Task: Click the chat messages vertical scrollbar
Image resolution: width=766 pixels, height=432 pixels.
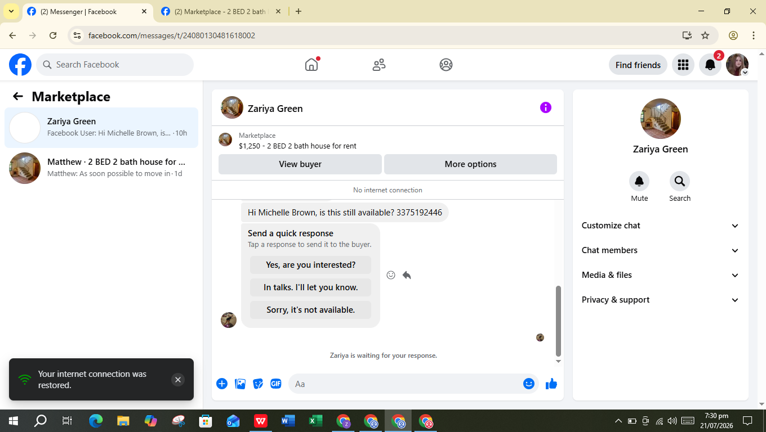Action: tap(558, 321)
